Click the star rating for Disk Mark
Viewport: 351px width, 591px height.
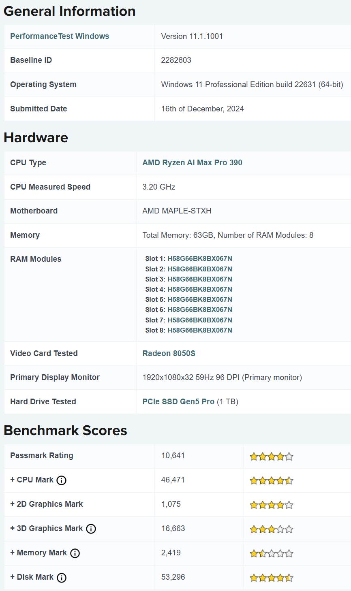coord(271,578)
